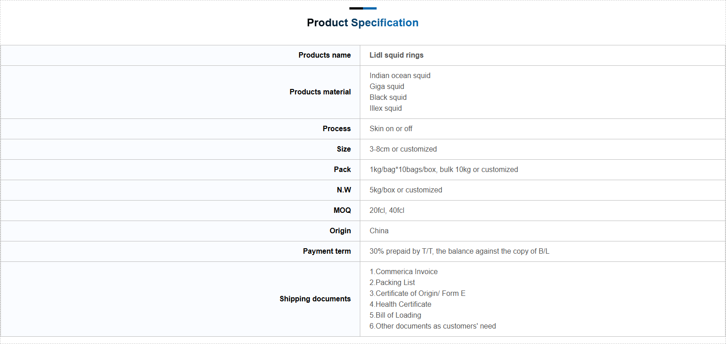The height and width of the screenshot is (344, 726).
Task: Click the Products name label cell
Action: (x=324, y=55)
